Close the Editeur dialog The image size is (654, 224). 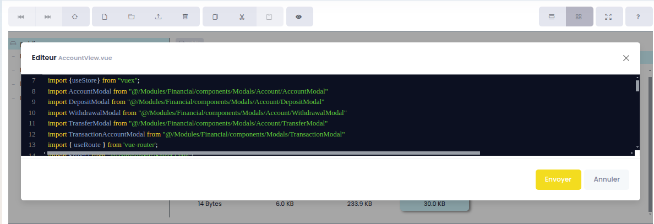pyautogui.click(x=626, y=58)
